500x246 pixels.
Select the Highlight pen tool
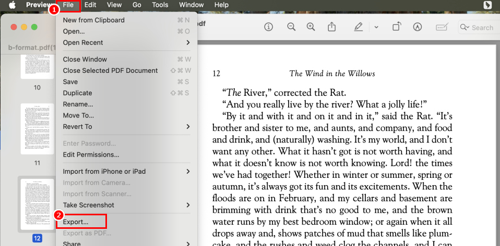pos(359,27)
